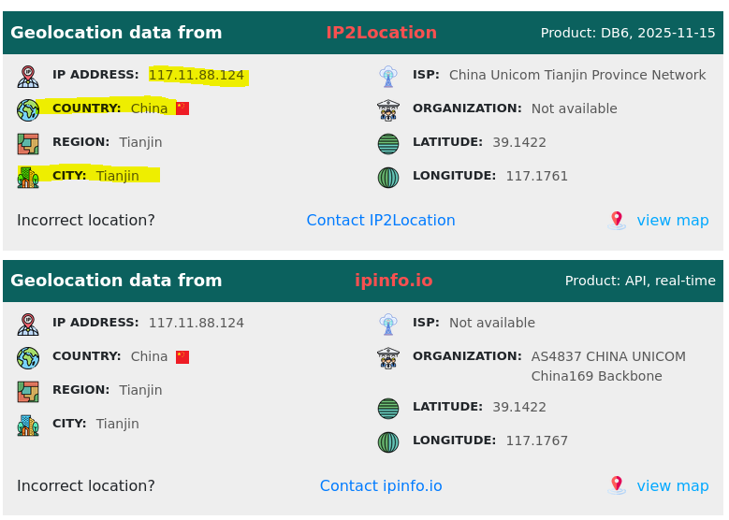Click highlighted IP address 117.11.88.124

pos(197,76)
